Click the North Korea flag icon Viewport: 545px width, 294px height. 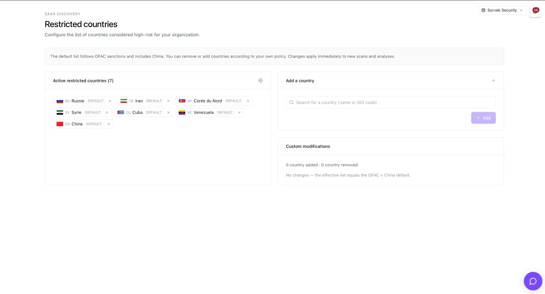182,101
